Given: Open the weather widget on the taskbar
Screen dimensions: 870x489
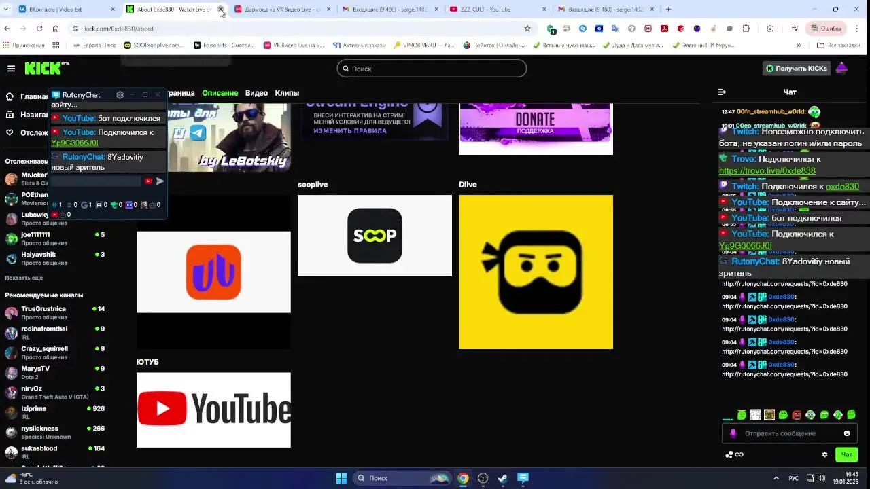Looking at the screenshot, I should click(31, 478).
